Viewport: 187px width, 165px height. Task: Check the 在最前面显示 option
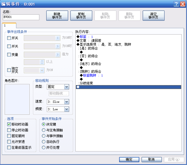click(9, 148)
